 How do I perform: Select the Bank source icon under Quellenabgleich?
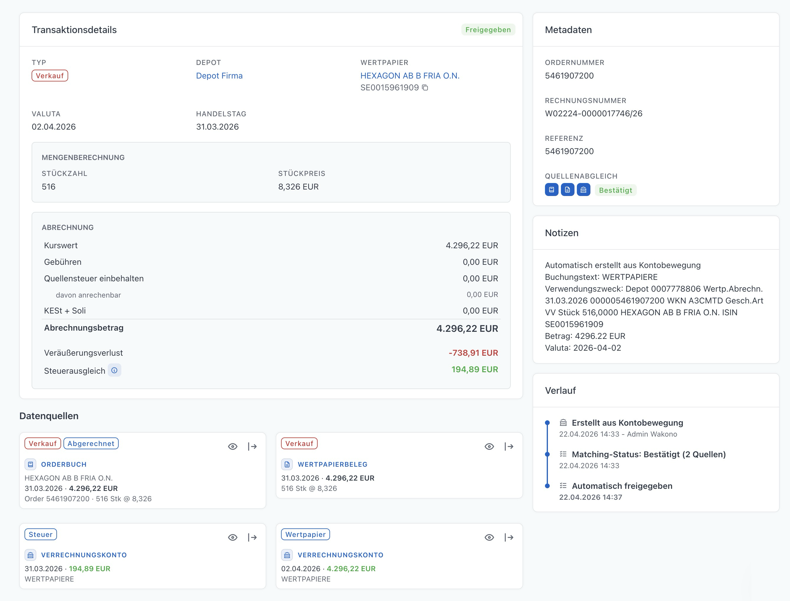(x=584, y=190)
